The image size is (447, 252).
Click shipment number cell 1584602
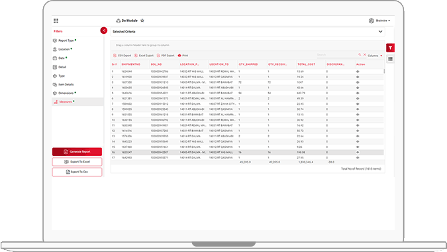pyautogui.click(x=126, y=104)
